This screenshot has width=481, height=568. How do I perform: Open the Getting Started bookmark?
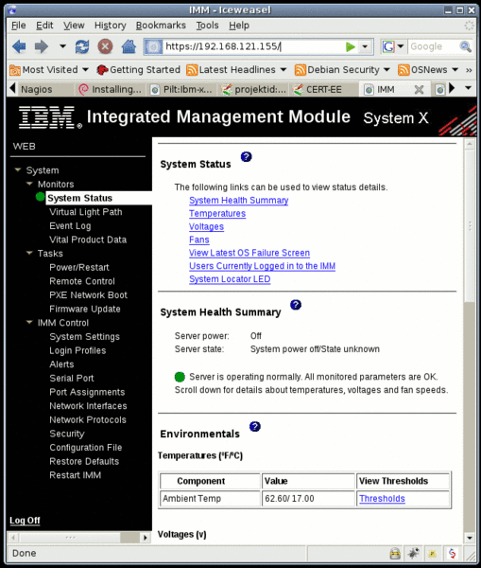point(139,69)
